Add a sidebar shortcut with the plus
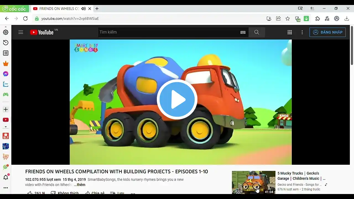The height and width of the screenshot is (199, 354). click(6, 109)
